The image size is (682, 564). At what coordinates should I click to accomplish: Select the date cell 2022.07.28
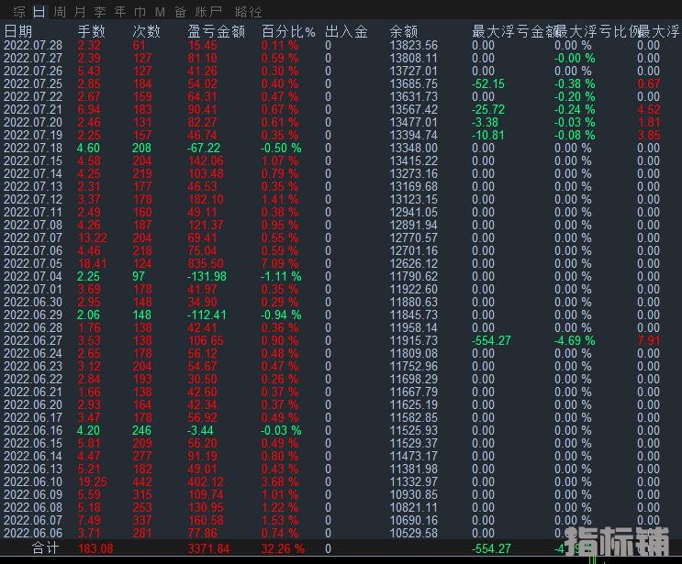33,45
